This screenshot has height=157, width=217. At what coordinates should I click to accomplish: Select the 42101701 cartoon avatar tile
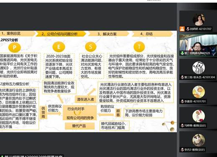coord(199,92)
